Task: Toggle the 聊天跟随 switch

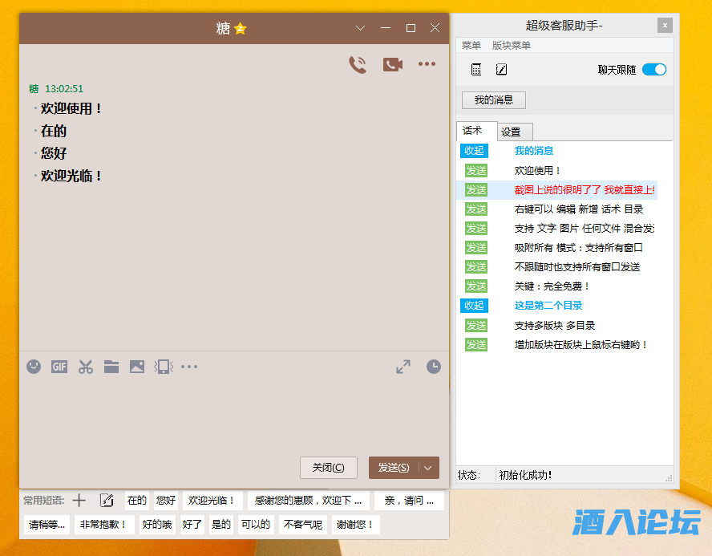Action: click(654, 70)
